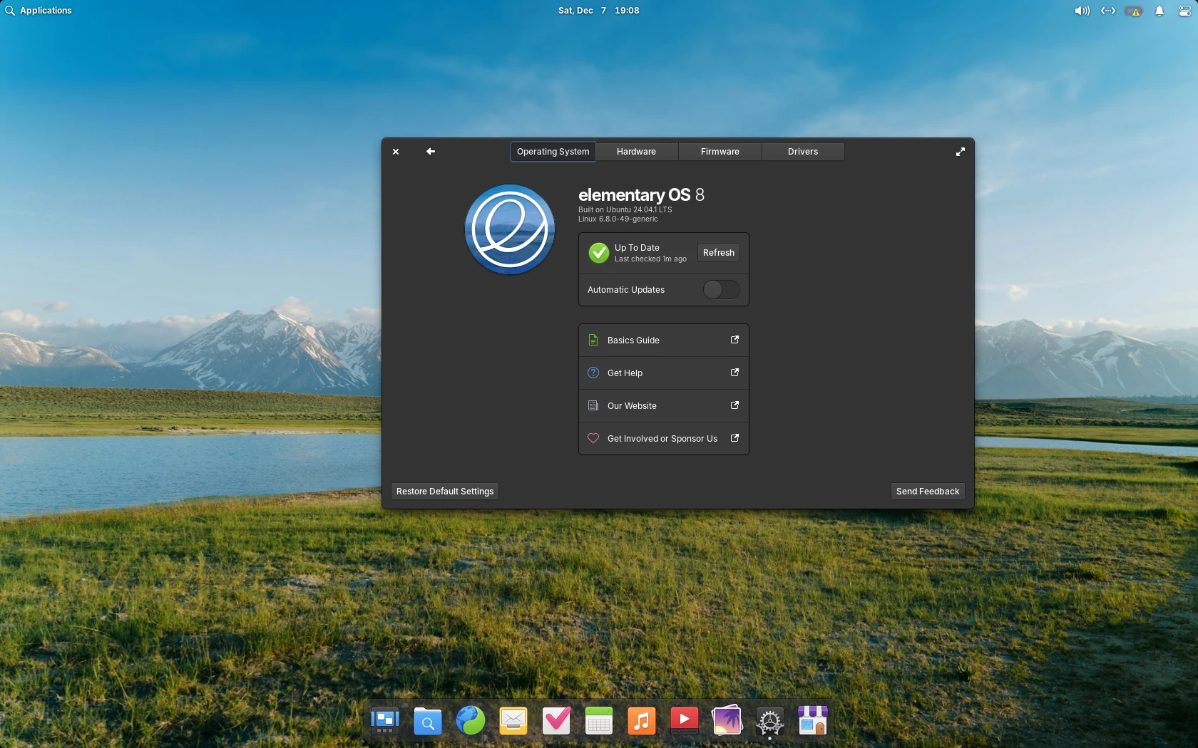Open the Photos app in the dock
1198x748 pixels.
coord(727,721)
